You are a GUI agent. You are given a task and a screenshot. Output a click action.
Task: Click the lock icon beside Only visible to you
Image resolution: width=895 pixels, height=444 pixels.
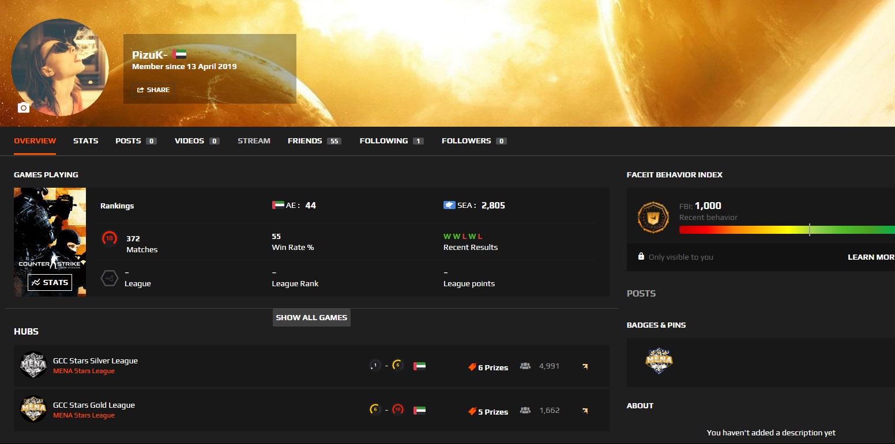point(641,256)
